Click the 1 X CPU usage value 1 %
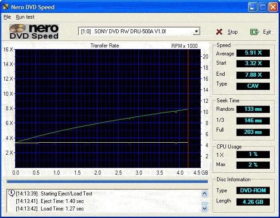Screen dimensions: 280x218 click(x=253, y=154)
